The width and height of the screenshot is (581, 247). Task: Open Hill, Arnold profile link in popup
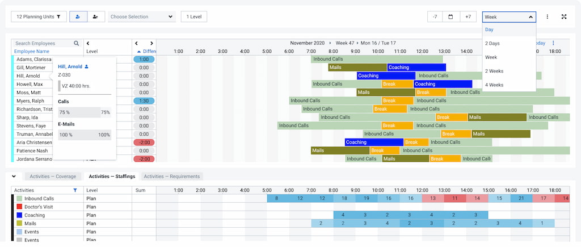[70, 67]
